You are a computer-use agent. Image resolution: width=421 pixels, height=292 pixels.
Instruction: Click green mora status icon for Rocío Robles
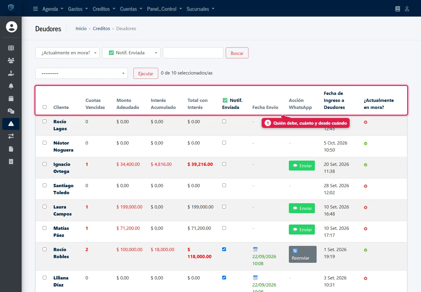click(365, 250)
